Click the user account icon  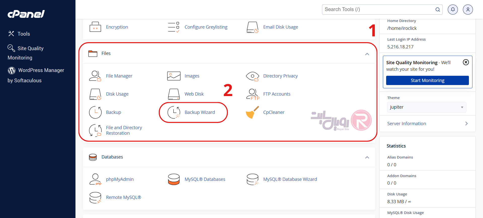point(468,10)
